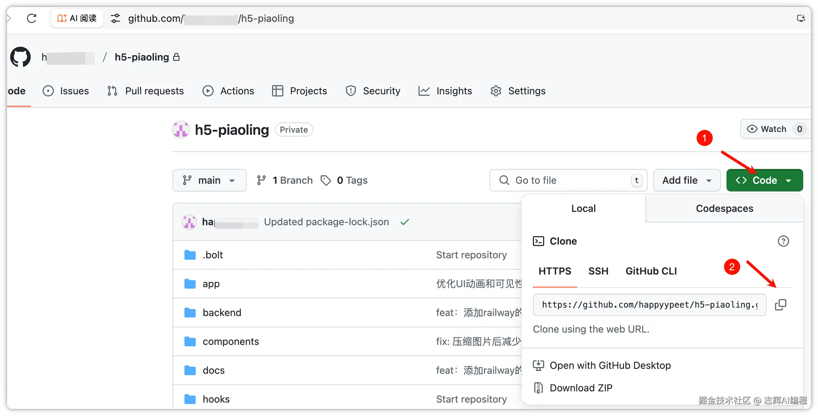Select the GitHub CLI clone tab
818x416 pixels.
coord(651,271)
